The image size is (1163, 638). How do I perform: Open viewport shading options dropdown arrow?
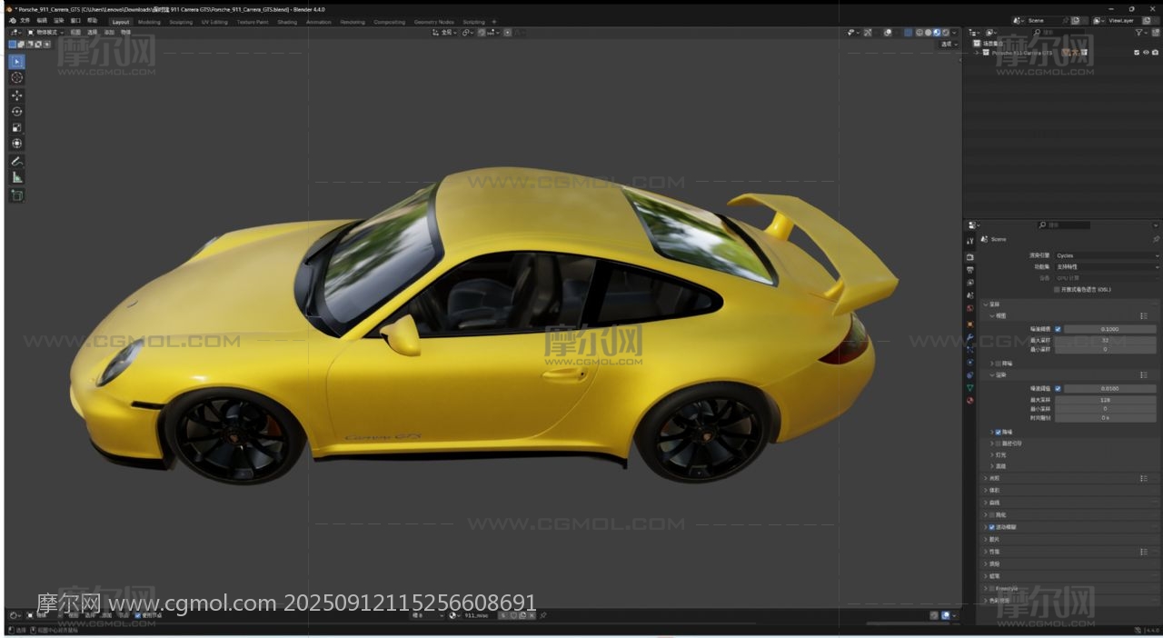pyautogui.click(x=954, y=33)
